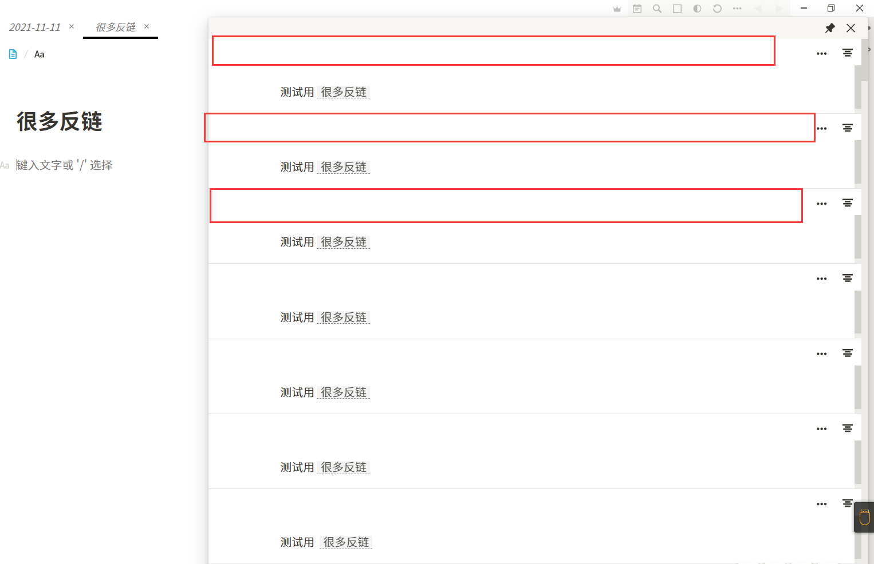Image resolution: width=874 pixels, height=564 pixels.
Task: Toggle the half-circle appearance mode icon
Action: pos(697,9)
